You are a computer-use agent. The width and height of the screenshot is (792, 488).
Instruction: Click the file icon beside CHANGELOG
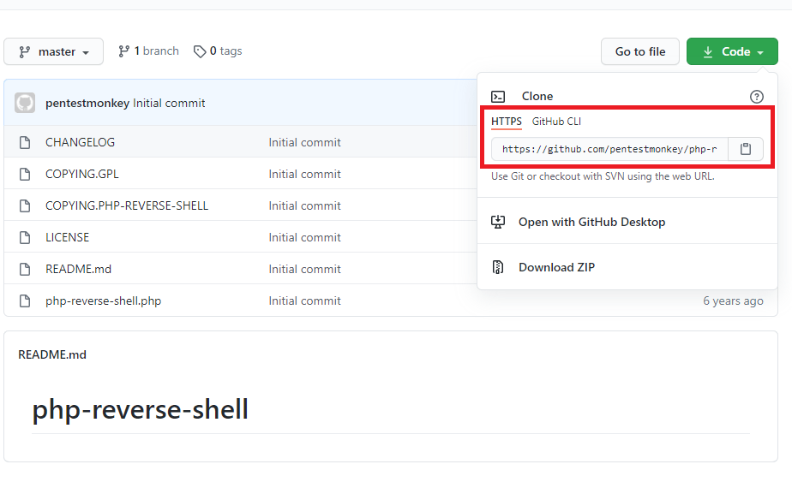coord(25,142)
